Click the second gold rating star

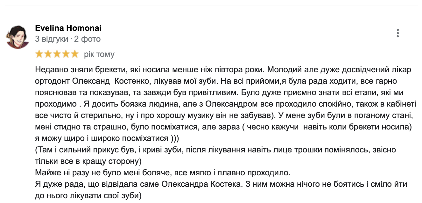click(x=48, y=54)
